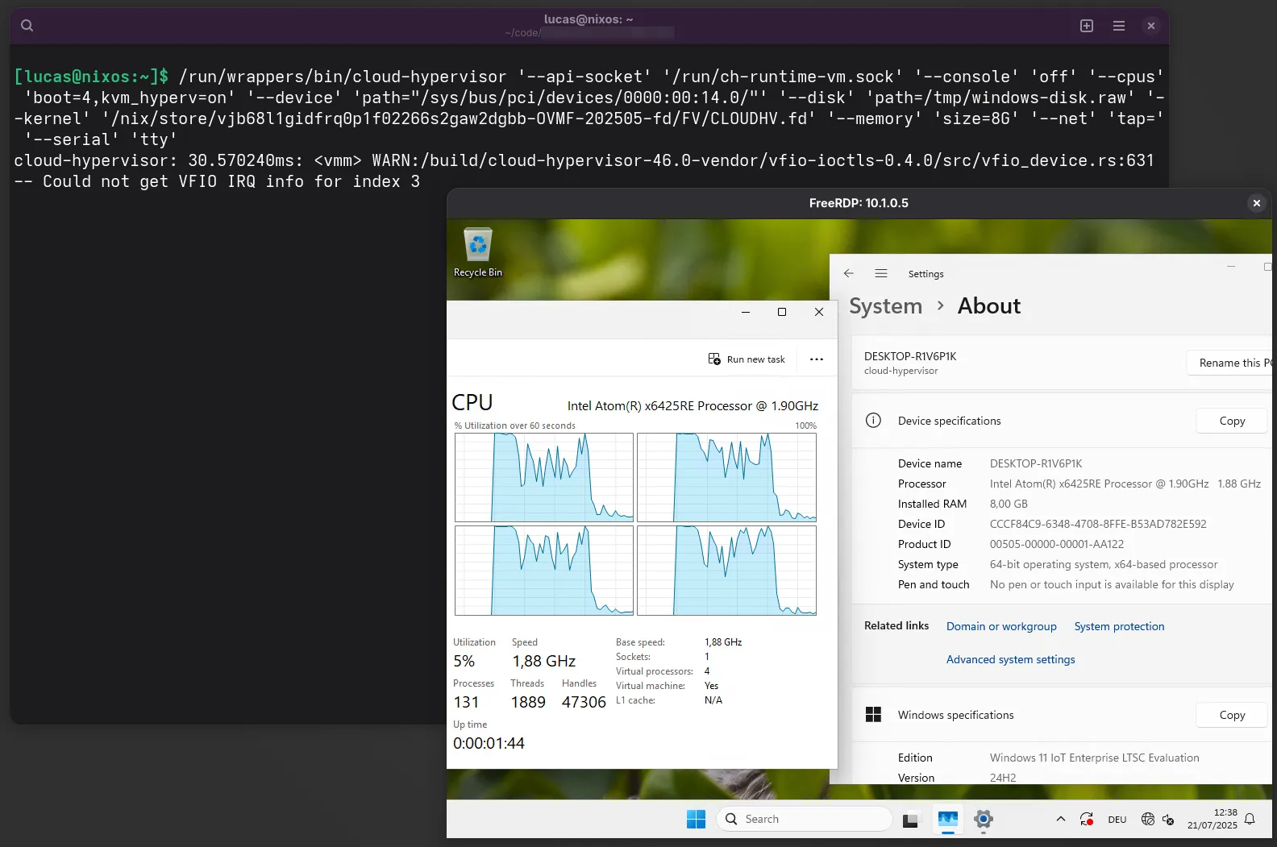Open the Settings navigation hamburger menu
Image resolution: width=1277 pixels, height=847 pixels.
pos(881,273)
